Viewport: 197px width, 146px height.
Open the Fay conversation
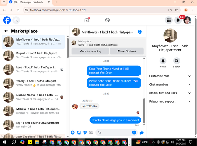point(33,125)
